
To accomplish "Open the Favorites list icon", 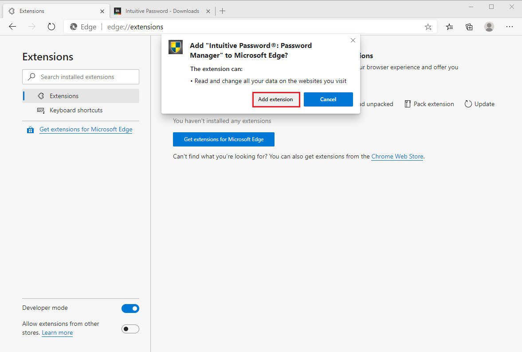I will point(449,27).
